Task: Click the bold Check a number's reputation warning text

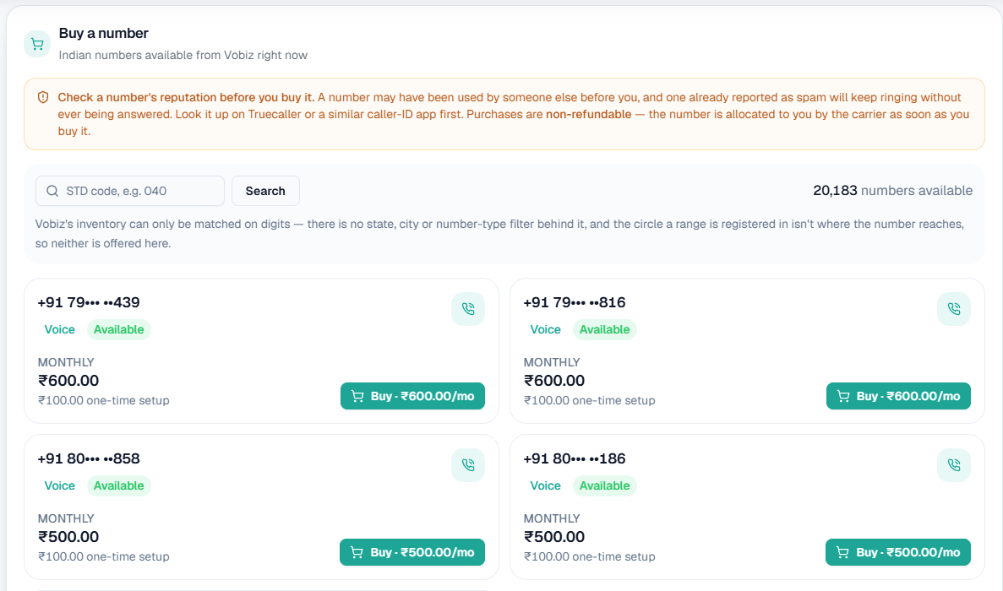Action: pyautogui.click(x=186, y=97)
